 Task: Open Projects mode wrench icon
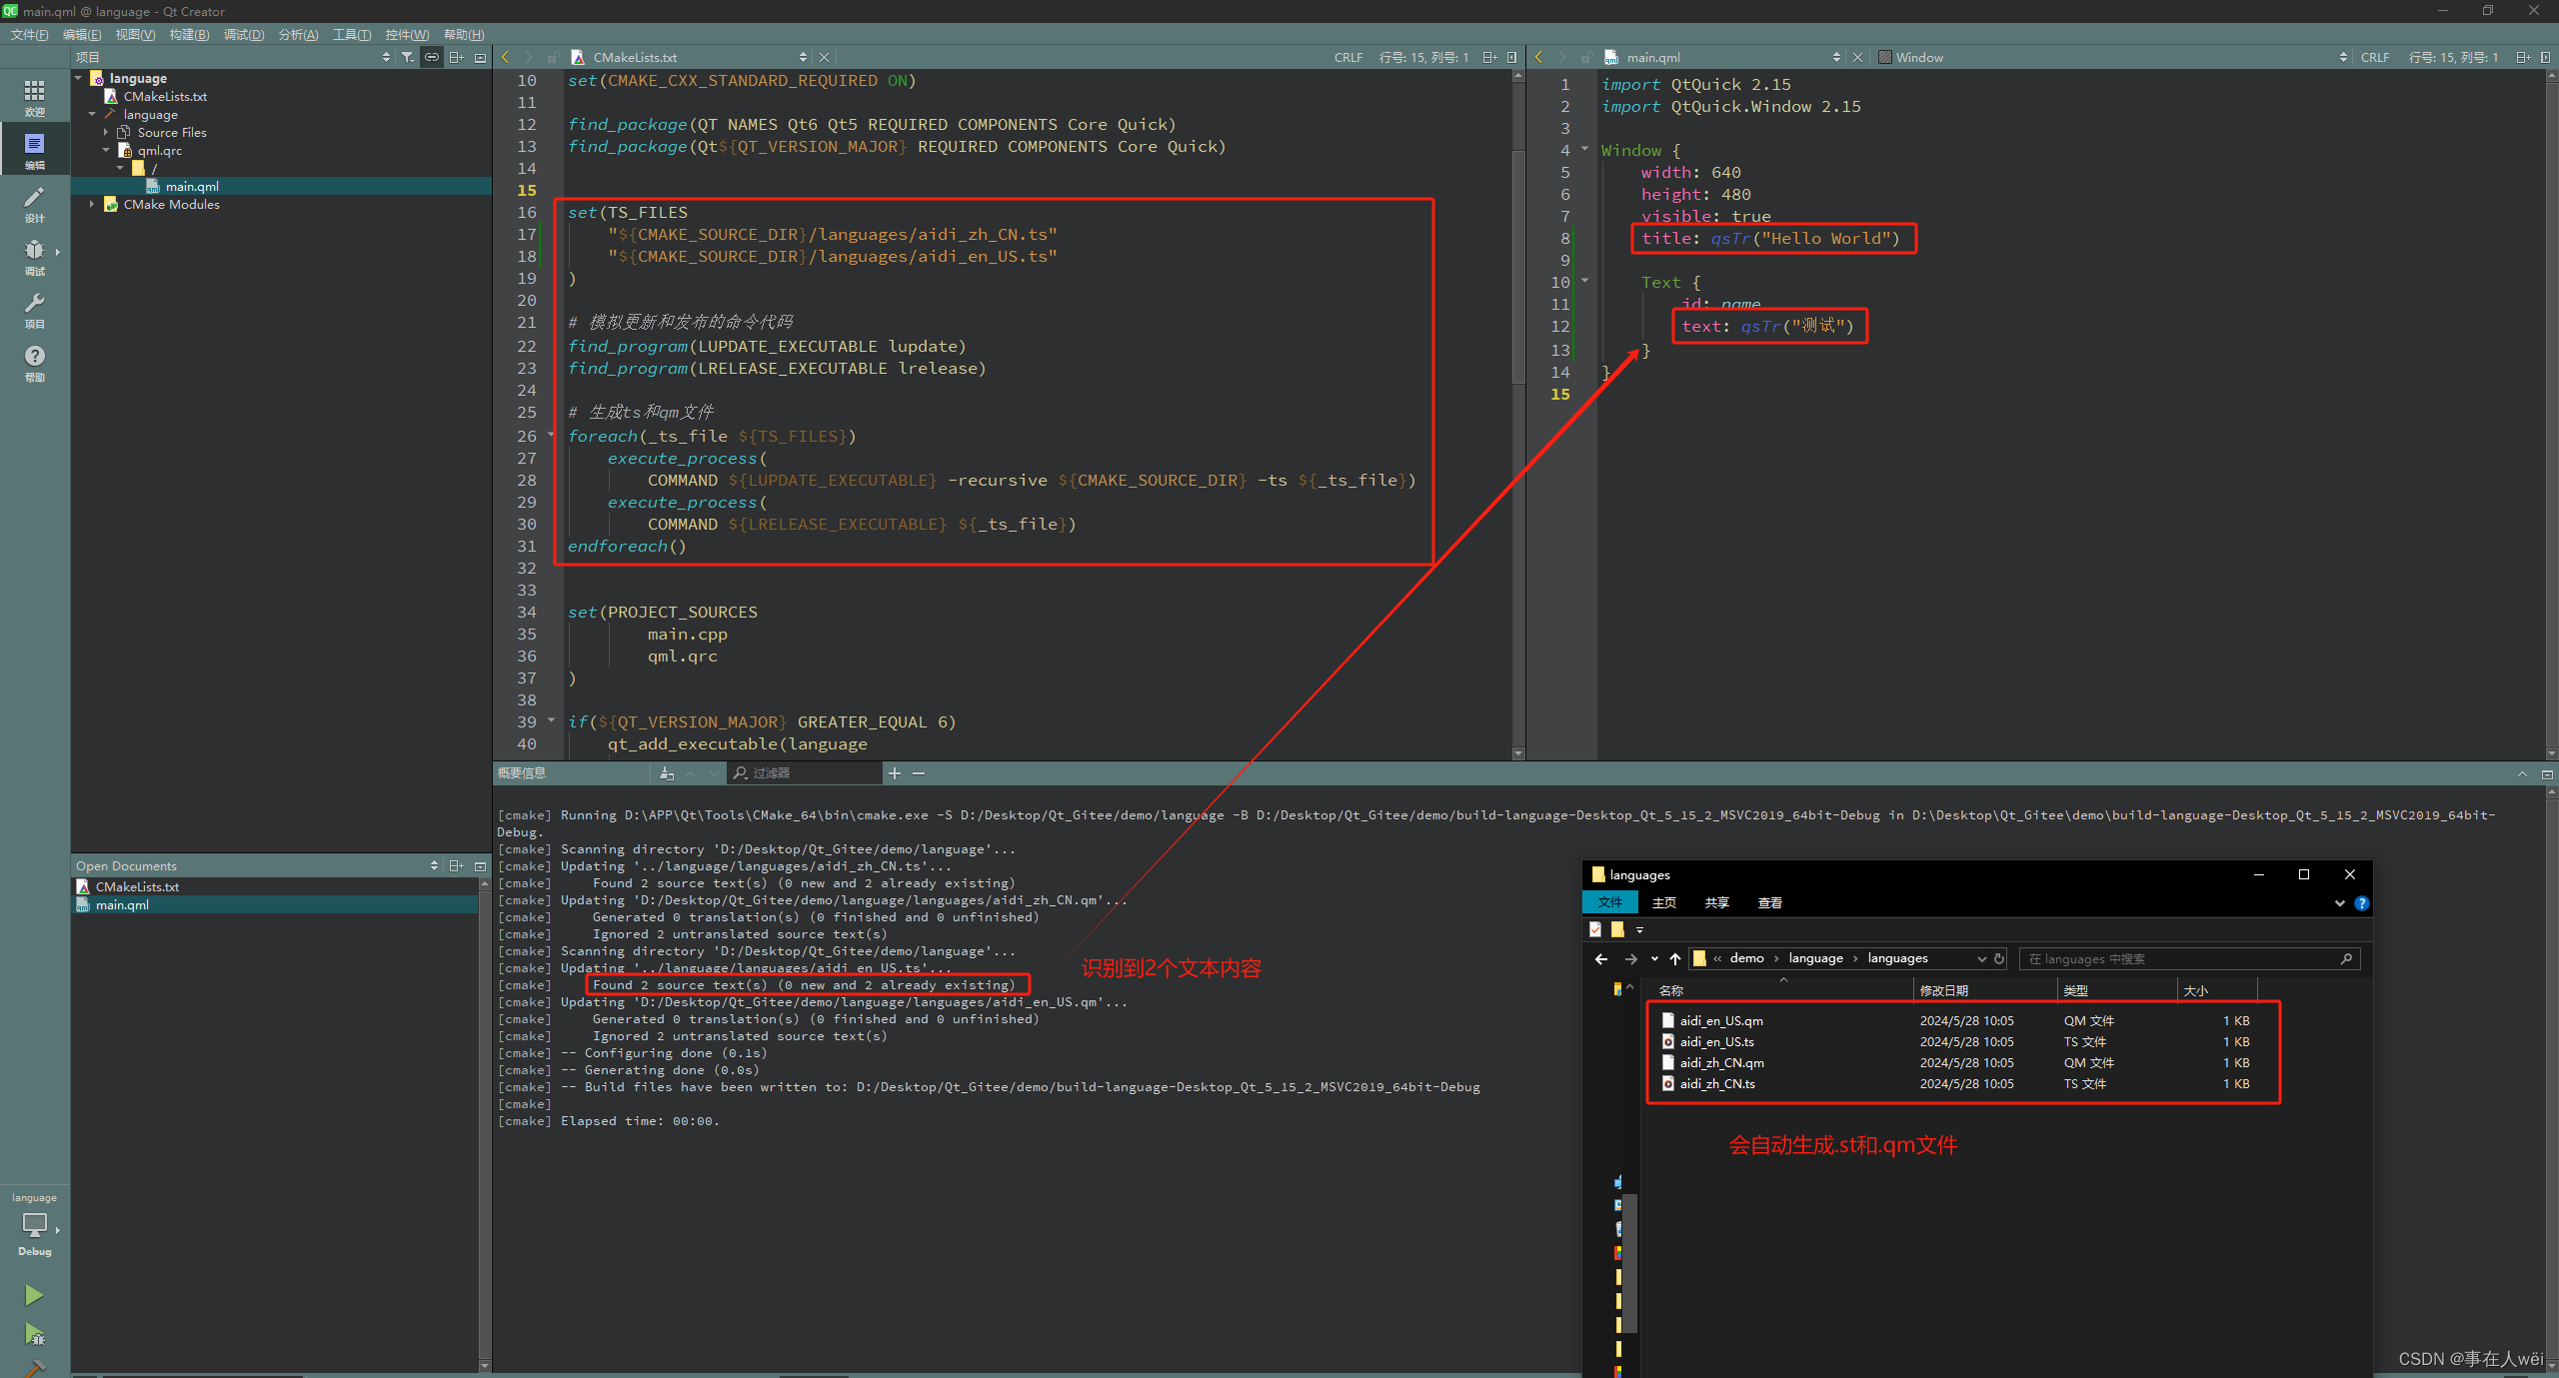tap(34, 309)
